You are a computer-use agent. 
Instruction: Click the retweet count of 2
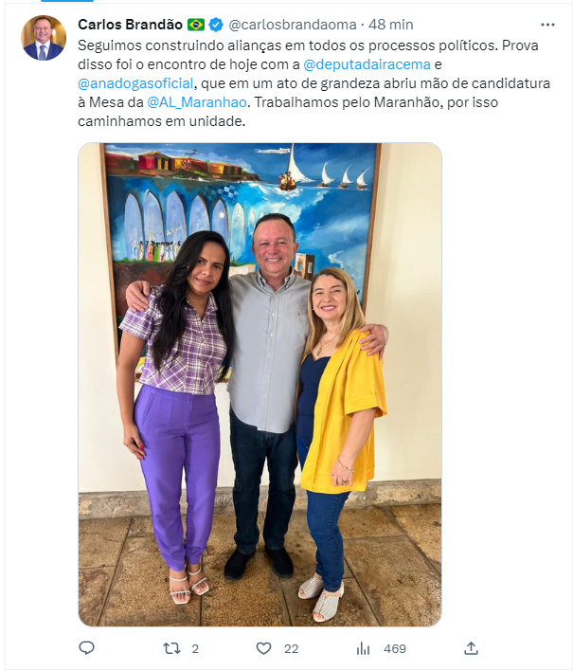(195, 649)
